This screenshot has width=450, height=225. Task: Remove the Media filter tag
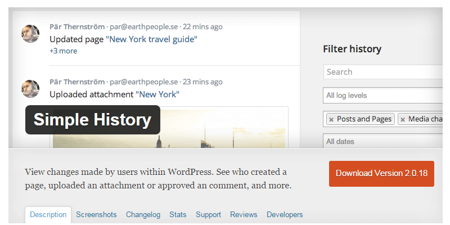(x=403, y=119)
